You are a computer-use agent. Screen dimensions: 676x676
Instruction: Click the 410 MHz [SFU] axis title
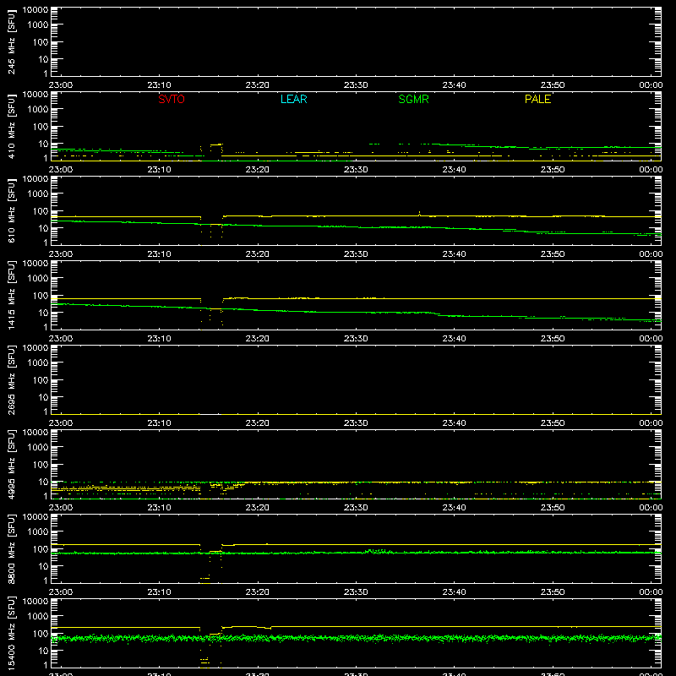11,127
